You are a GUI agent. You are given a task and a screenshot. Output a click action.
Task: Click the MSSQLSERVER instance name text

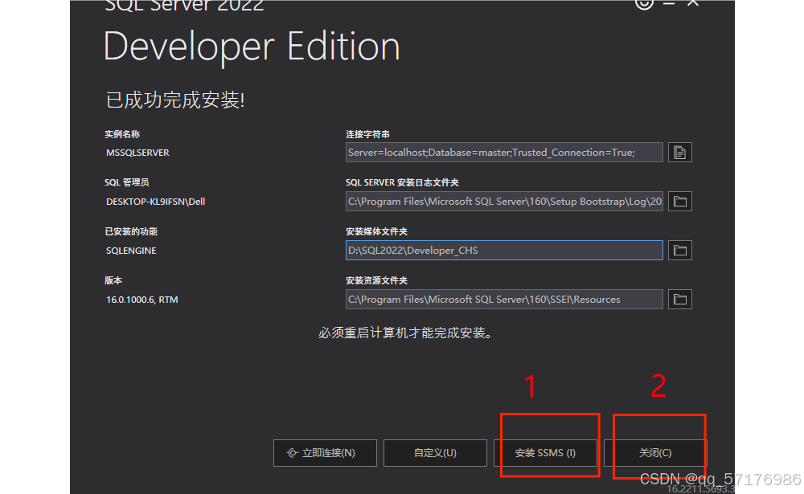click(x=137, y=153)
